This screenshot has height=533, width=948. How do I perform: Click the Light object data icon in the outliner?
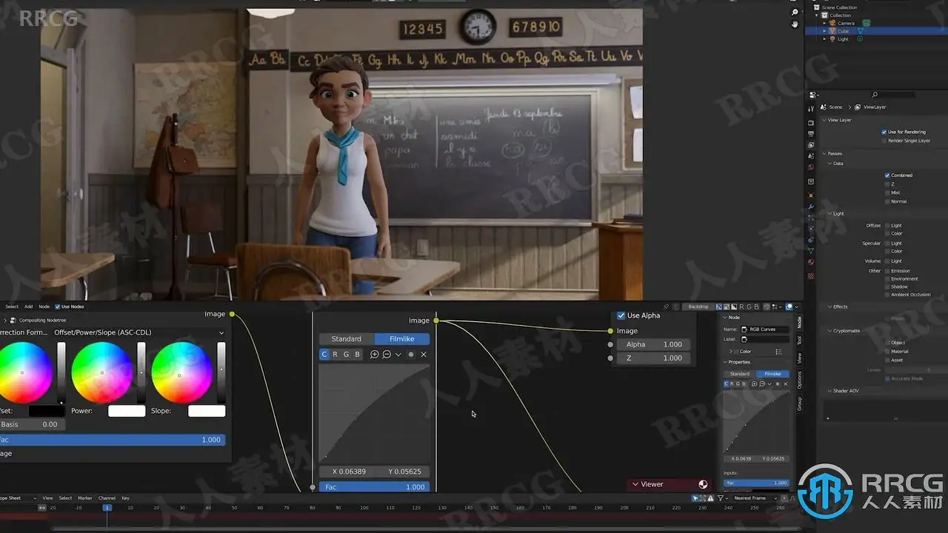[860, 39]
